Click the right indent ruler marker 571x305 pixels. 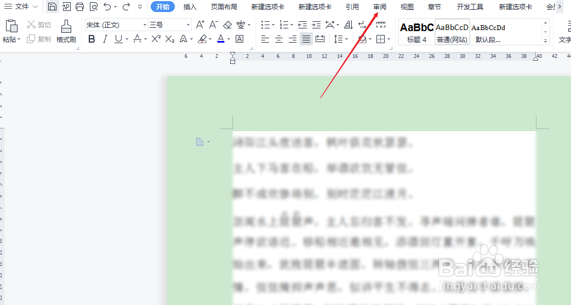[536, 57]
